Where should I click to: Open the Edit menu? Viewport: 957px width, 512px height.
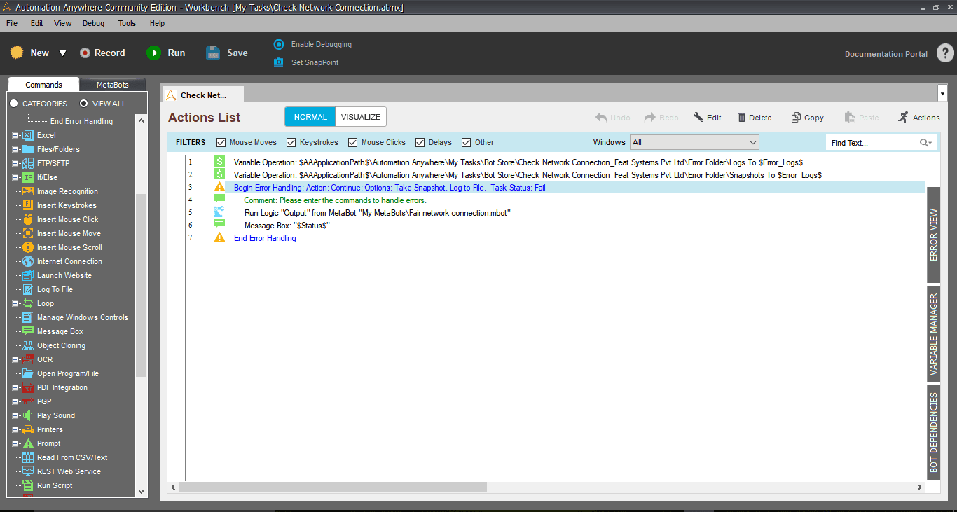36,23
